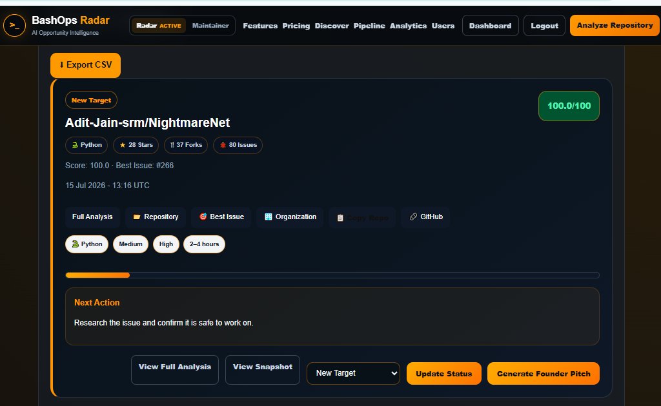Image resolution: width=661 pixels, height=406 pixels.
Task: Click the 2–4 hours estimate pill
Action: (204, 244)
